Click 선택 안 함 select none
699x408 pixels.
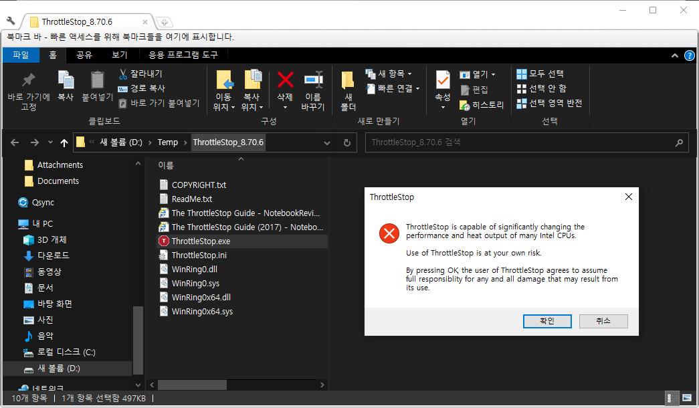click(x=541, y=88)
